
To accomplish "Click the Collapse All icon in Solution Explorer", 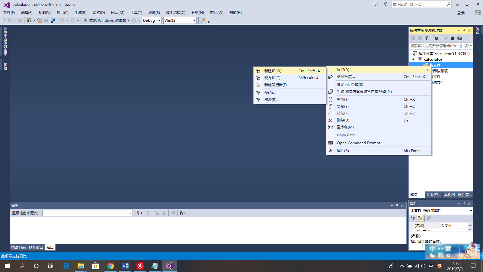I will pos(453,38).
